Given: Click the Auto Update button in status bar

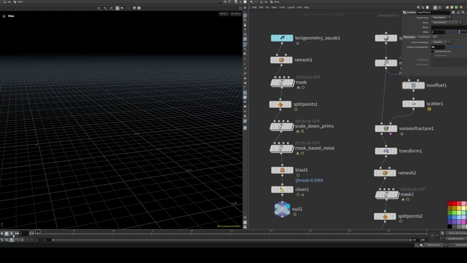Looking at the screenshot, I should 461,245.
